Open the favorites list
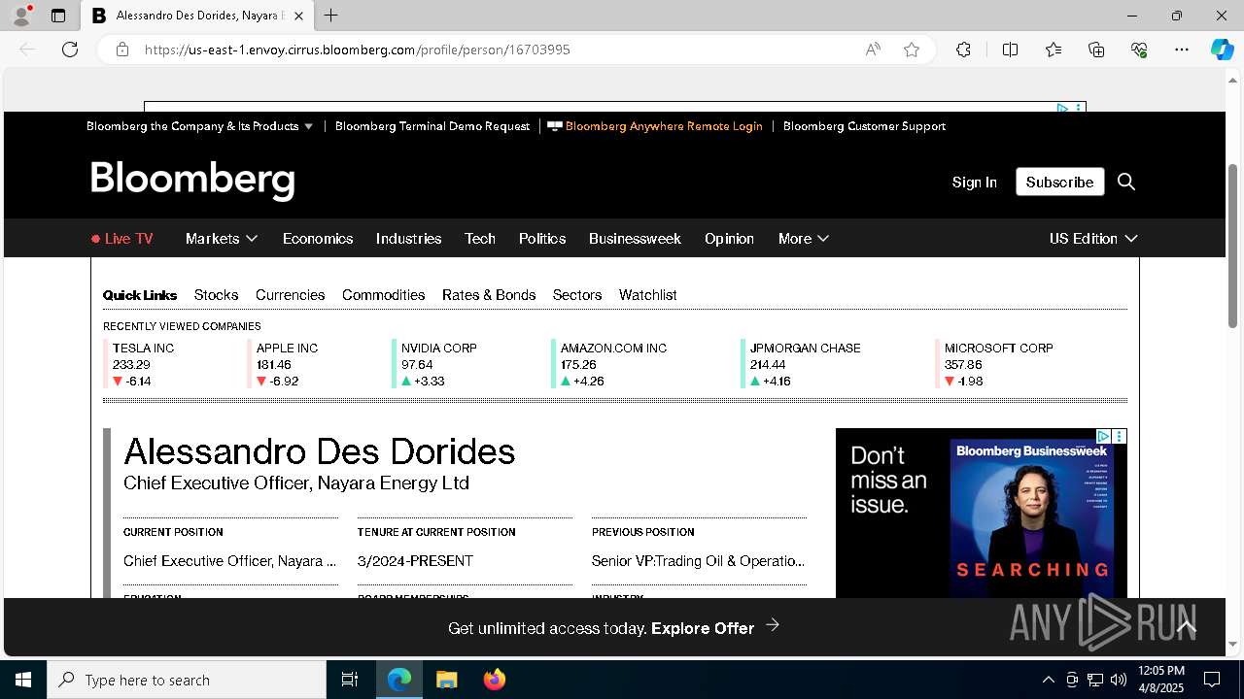This screenshot has height=699, width=1244. pyautogui.click(x=1054, y=50)
